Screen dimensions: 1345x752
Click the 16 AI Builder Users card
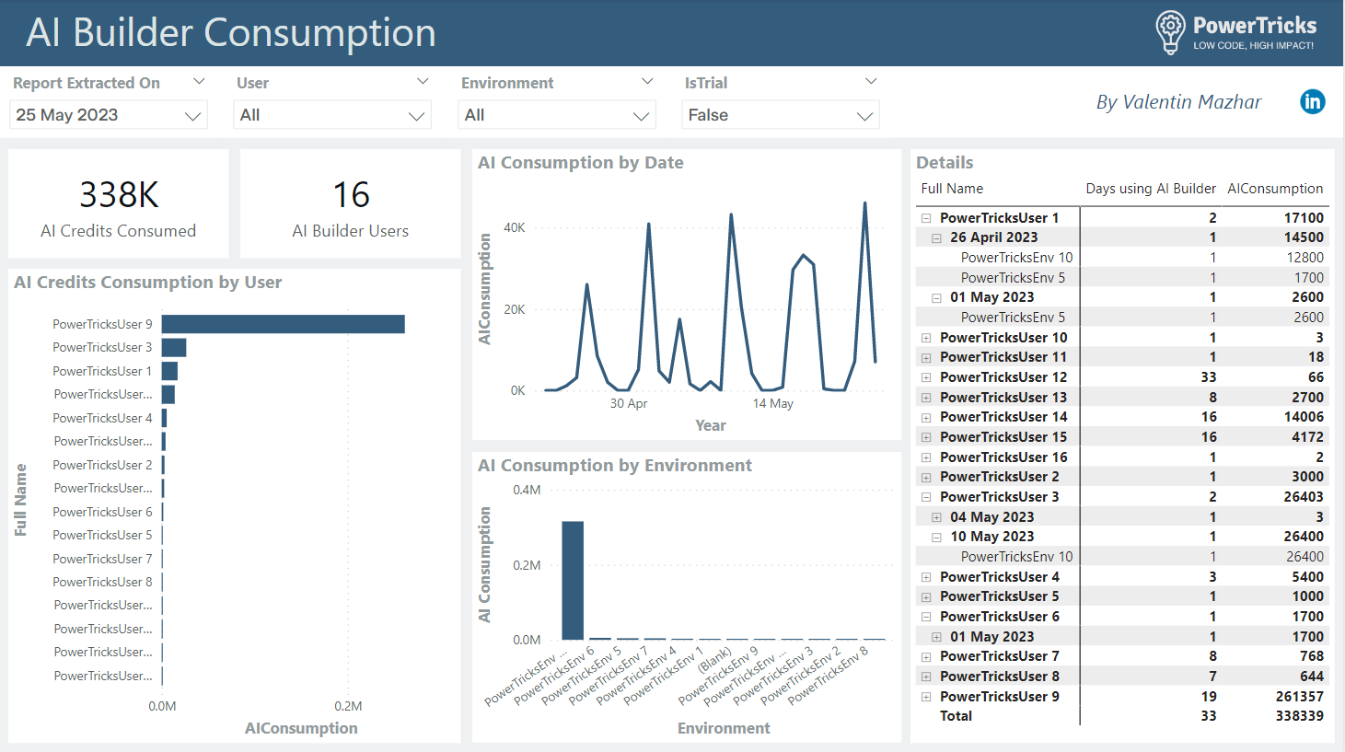pos(351,204)
